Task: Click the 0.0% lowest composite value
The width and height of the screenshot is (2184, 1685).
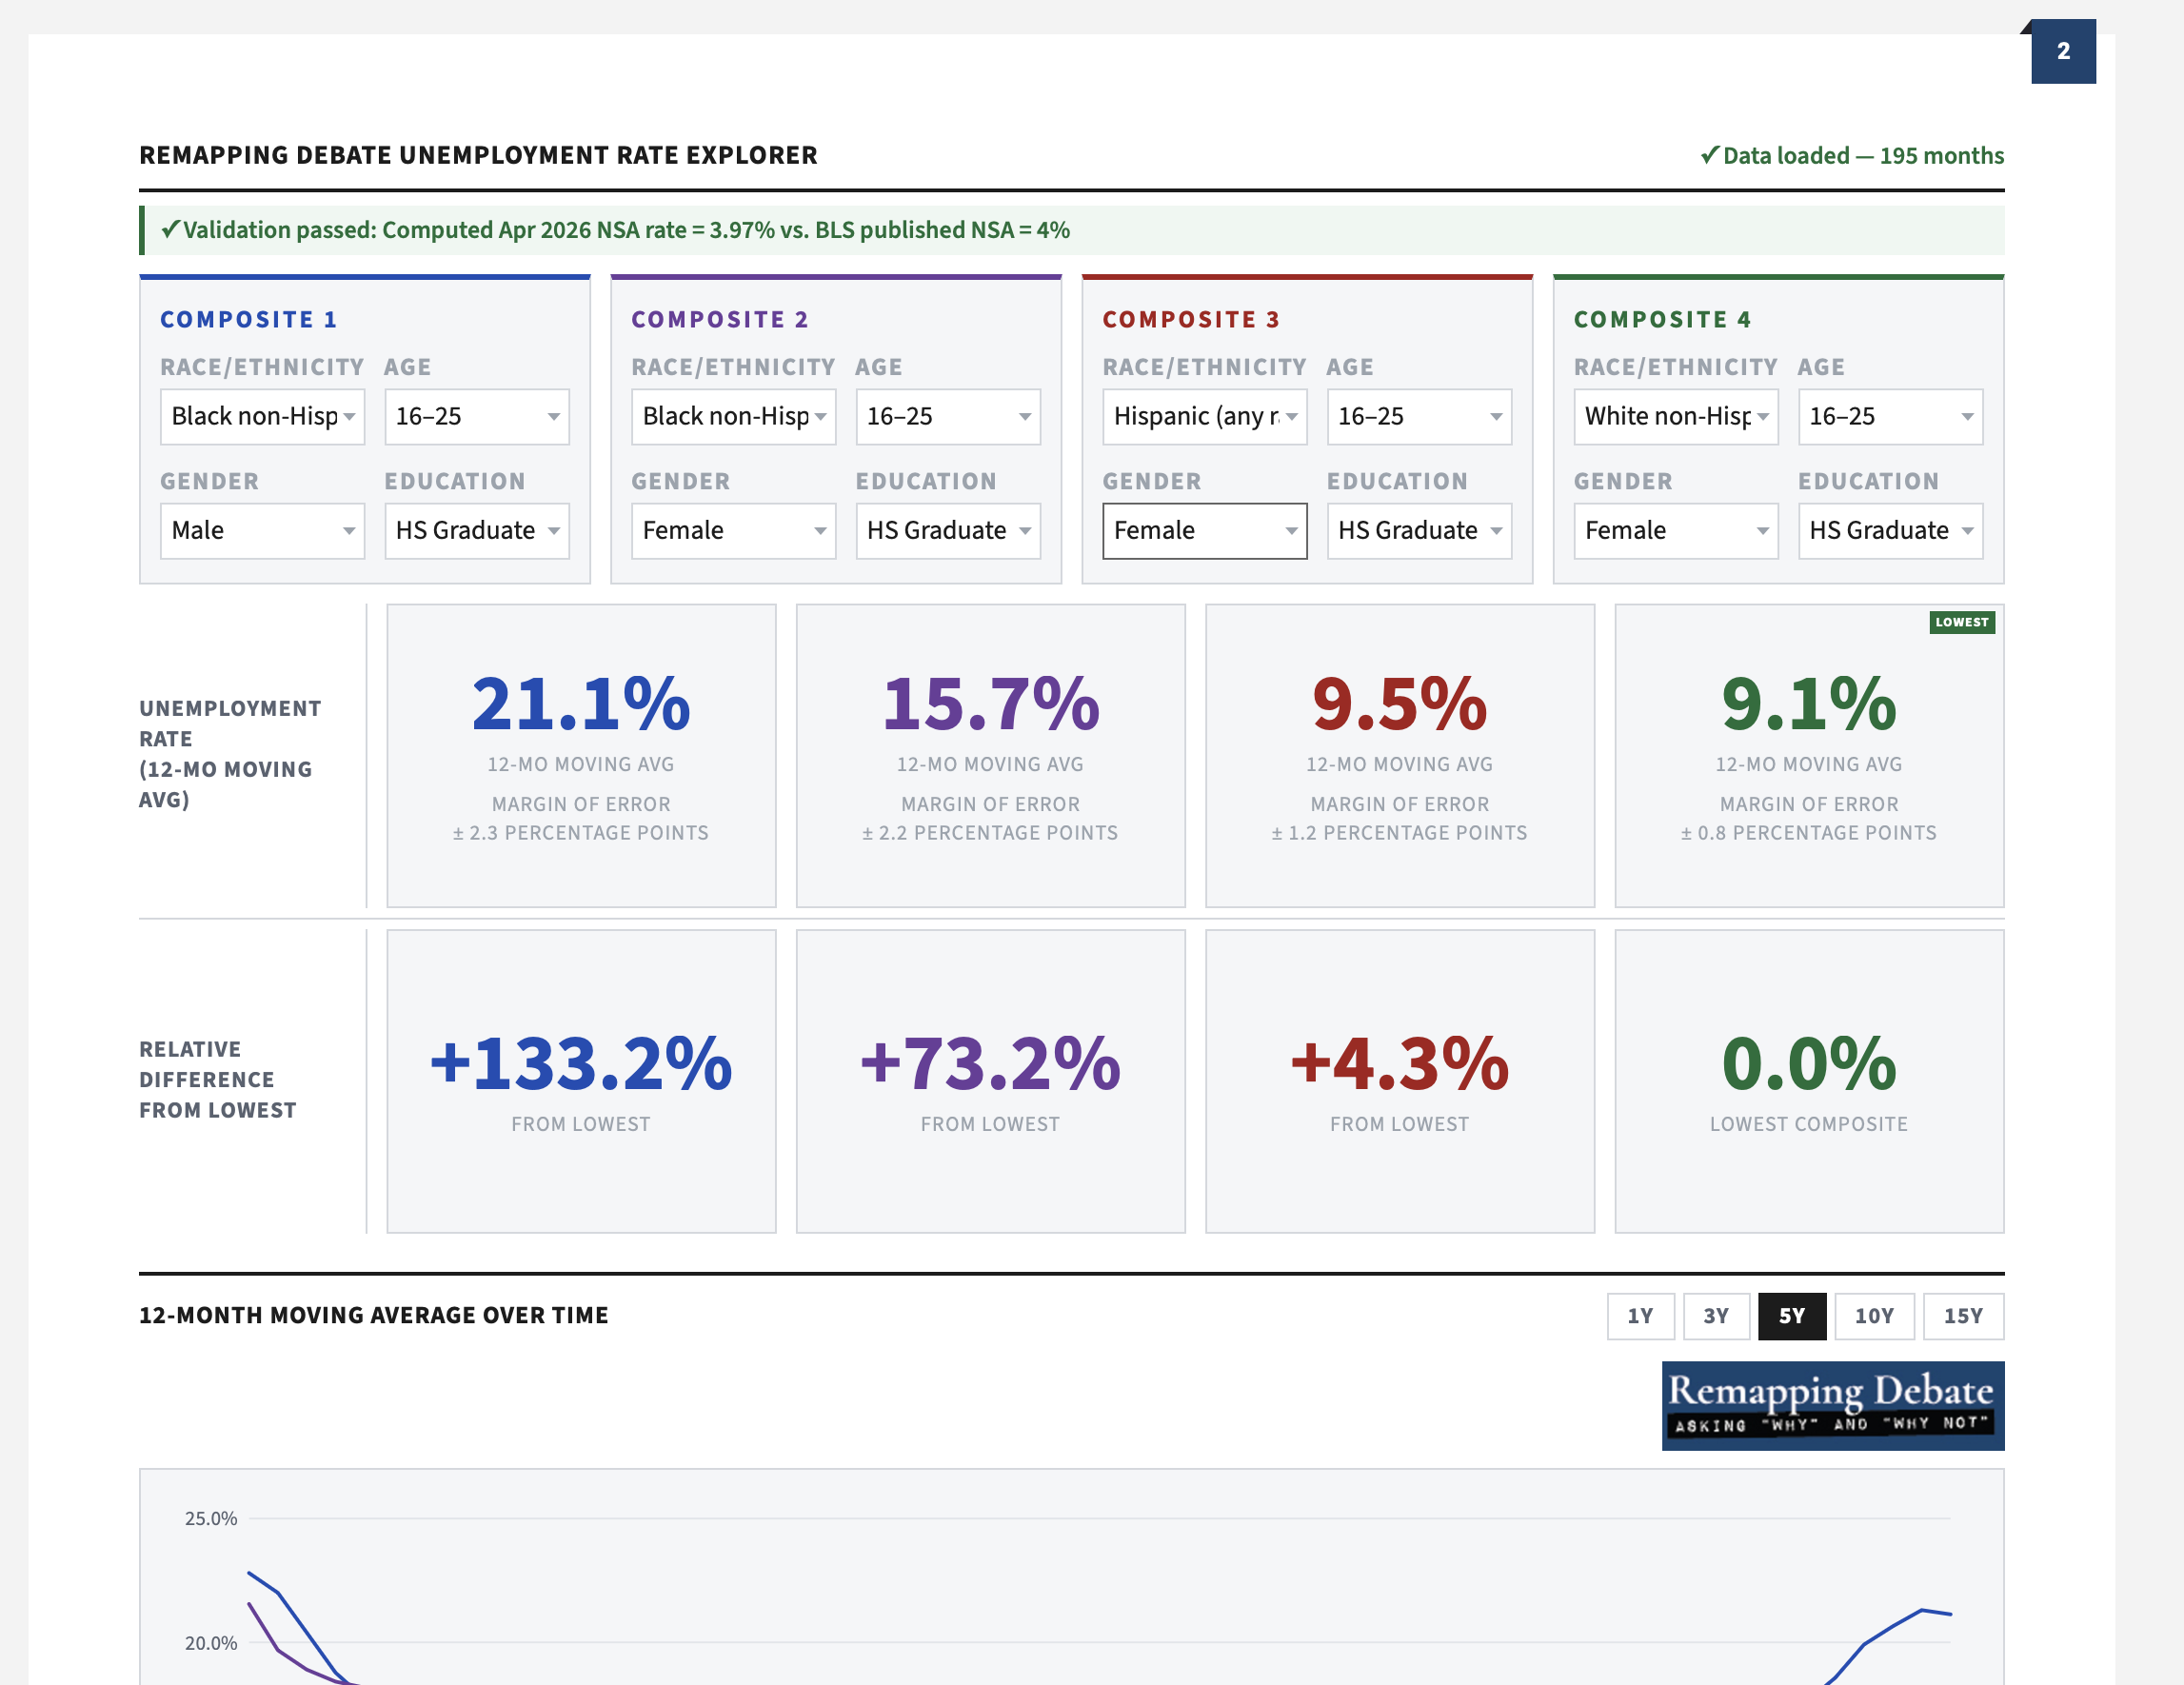Action: coord(1809,1062)
